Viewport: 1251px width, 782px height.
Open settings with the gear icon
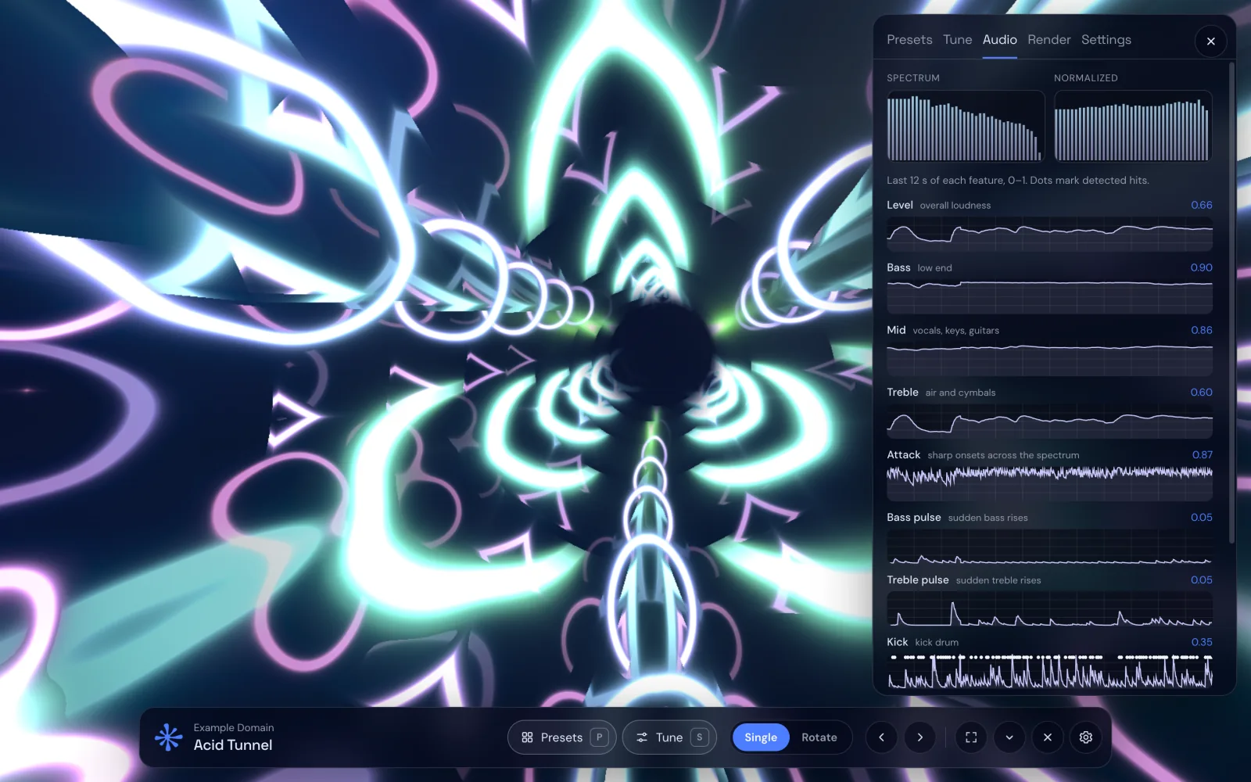pyautogui.click(x=1086, y=737)
